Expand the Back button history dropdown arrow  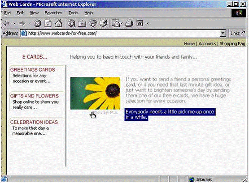tap(14, 23)
